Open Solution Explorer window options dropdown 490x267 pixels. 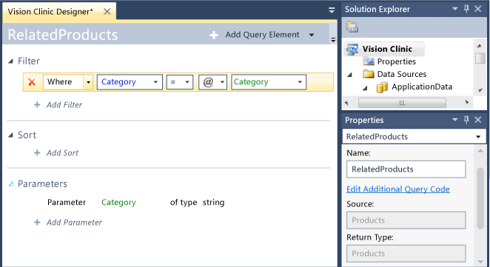455,9
